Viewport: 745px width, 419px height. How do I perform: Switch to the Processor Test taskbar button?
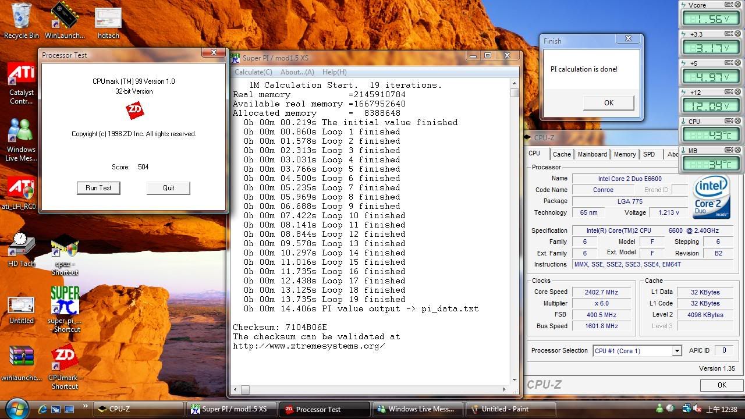[x=324, y=409]
